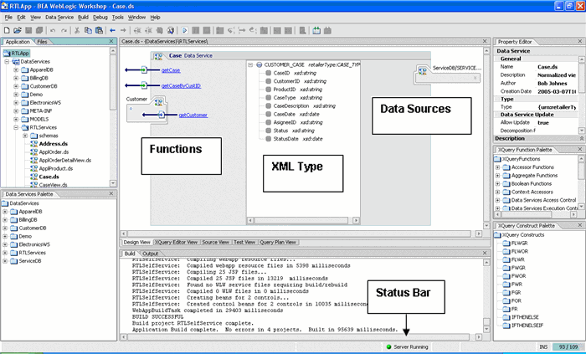586x354 pixels.
Task: Click the Save All toolbar icon
Action: click(39, 31)
